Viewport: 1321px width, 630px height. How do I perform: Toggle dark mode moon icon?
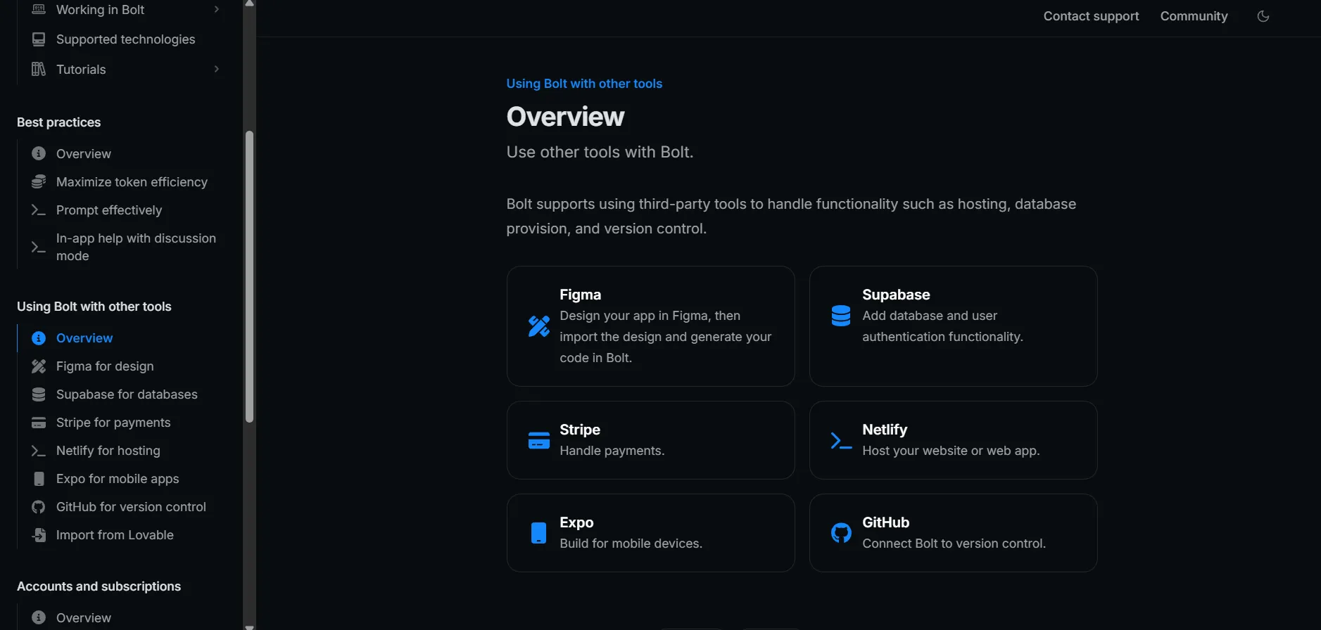point(1263,16)
